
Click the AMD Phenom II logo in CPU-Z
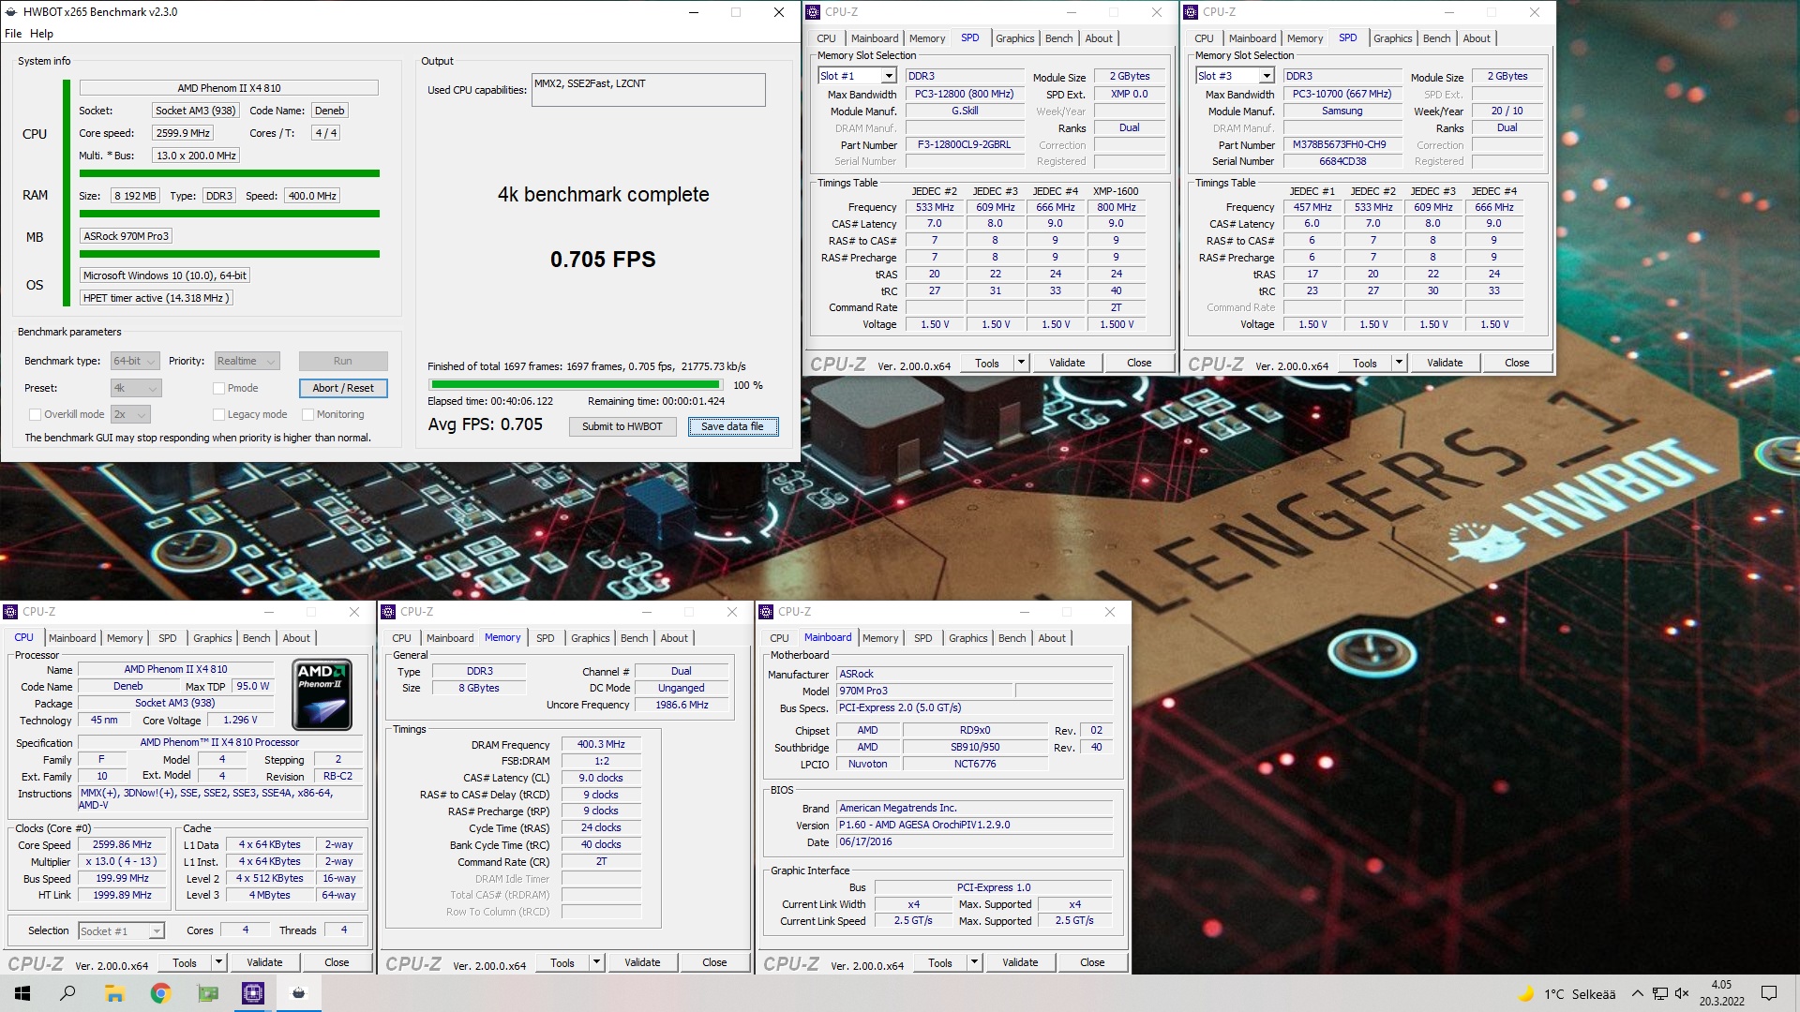(322, 694)
